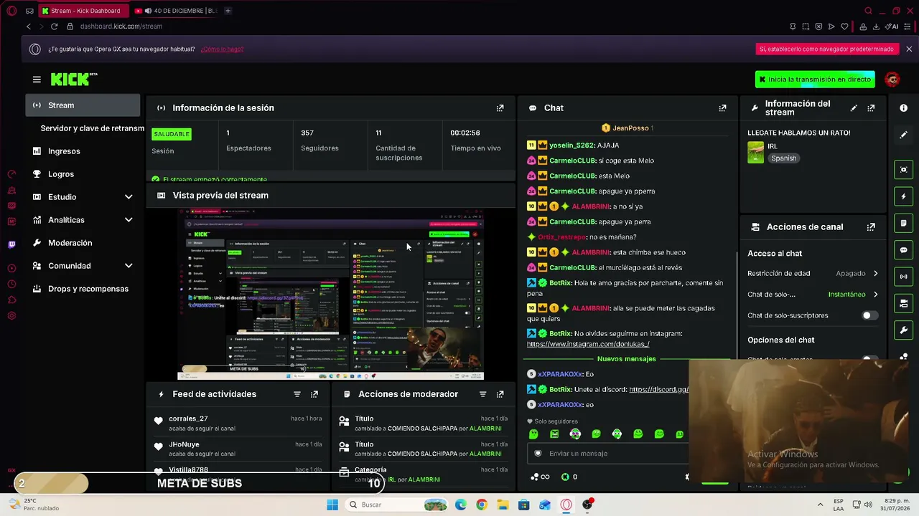Screen dimensions: 919x516
Task: Open a new browser tab
Action: 228,11
